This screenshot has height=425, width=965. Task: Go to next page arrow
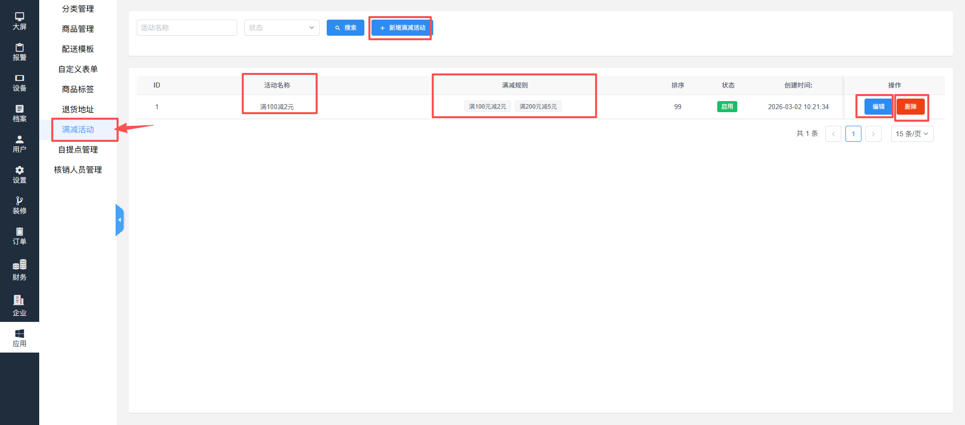874,134
